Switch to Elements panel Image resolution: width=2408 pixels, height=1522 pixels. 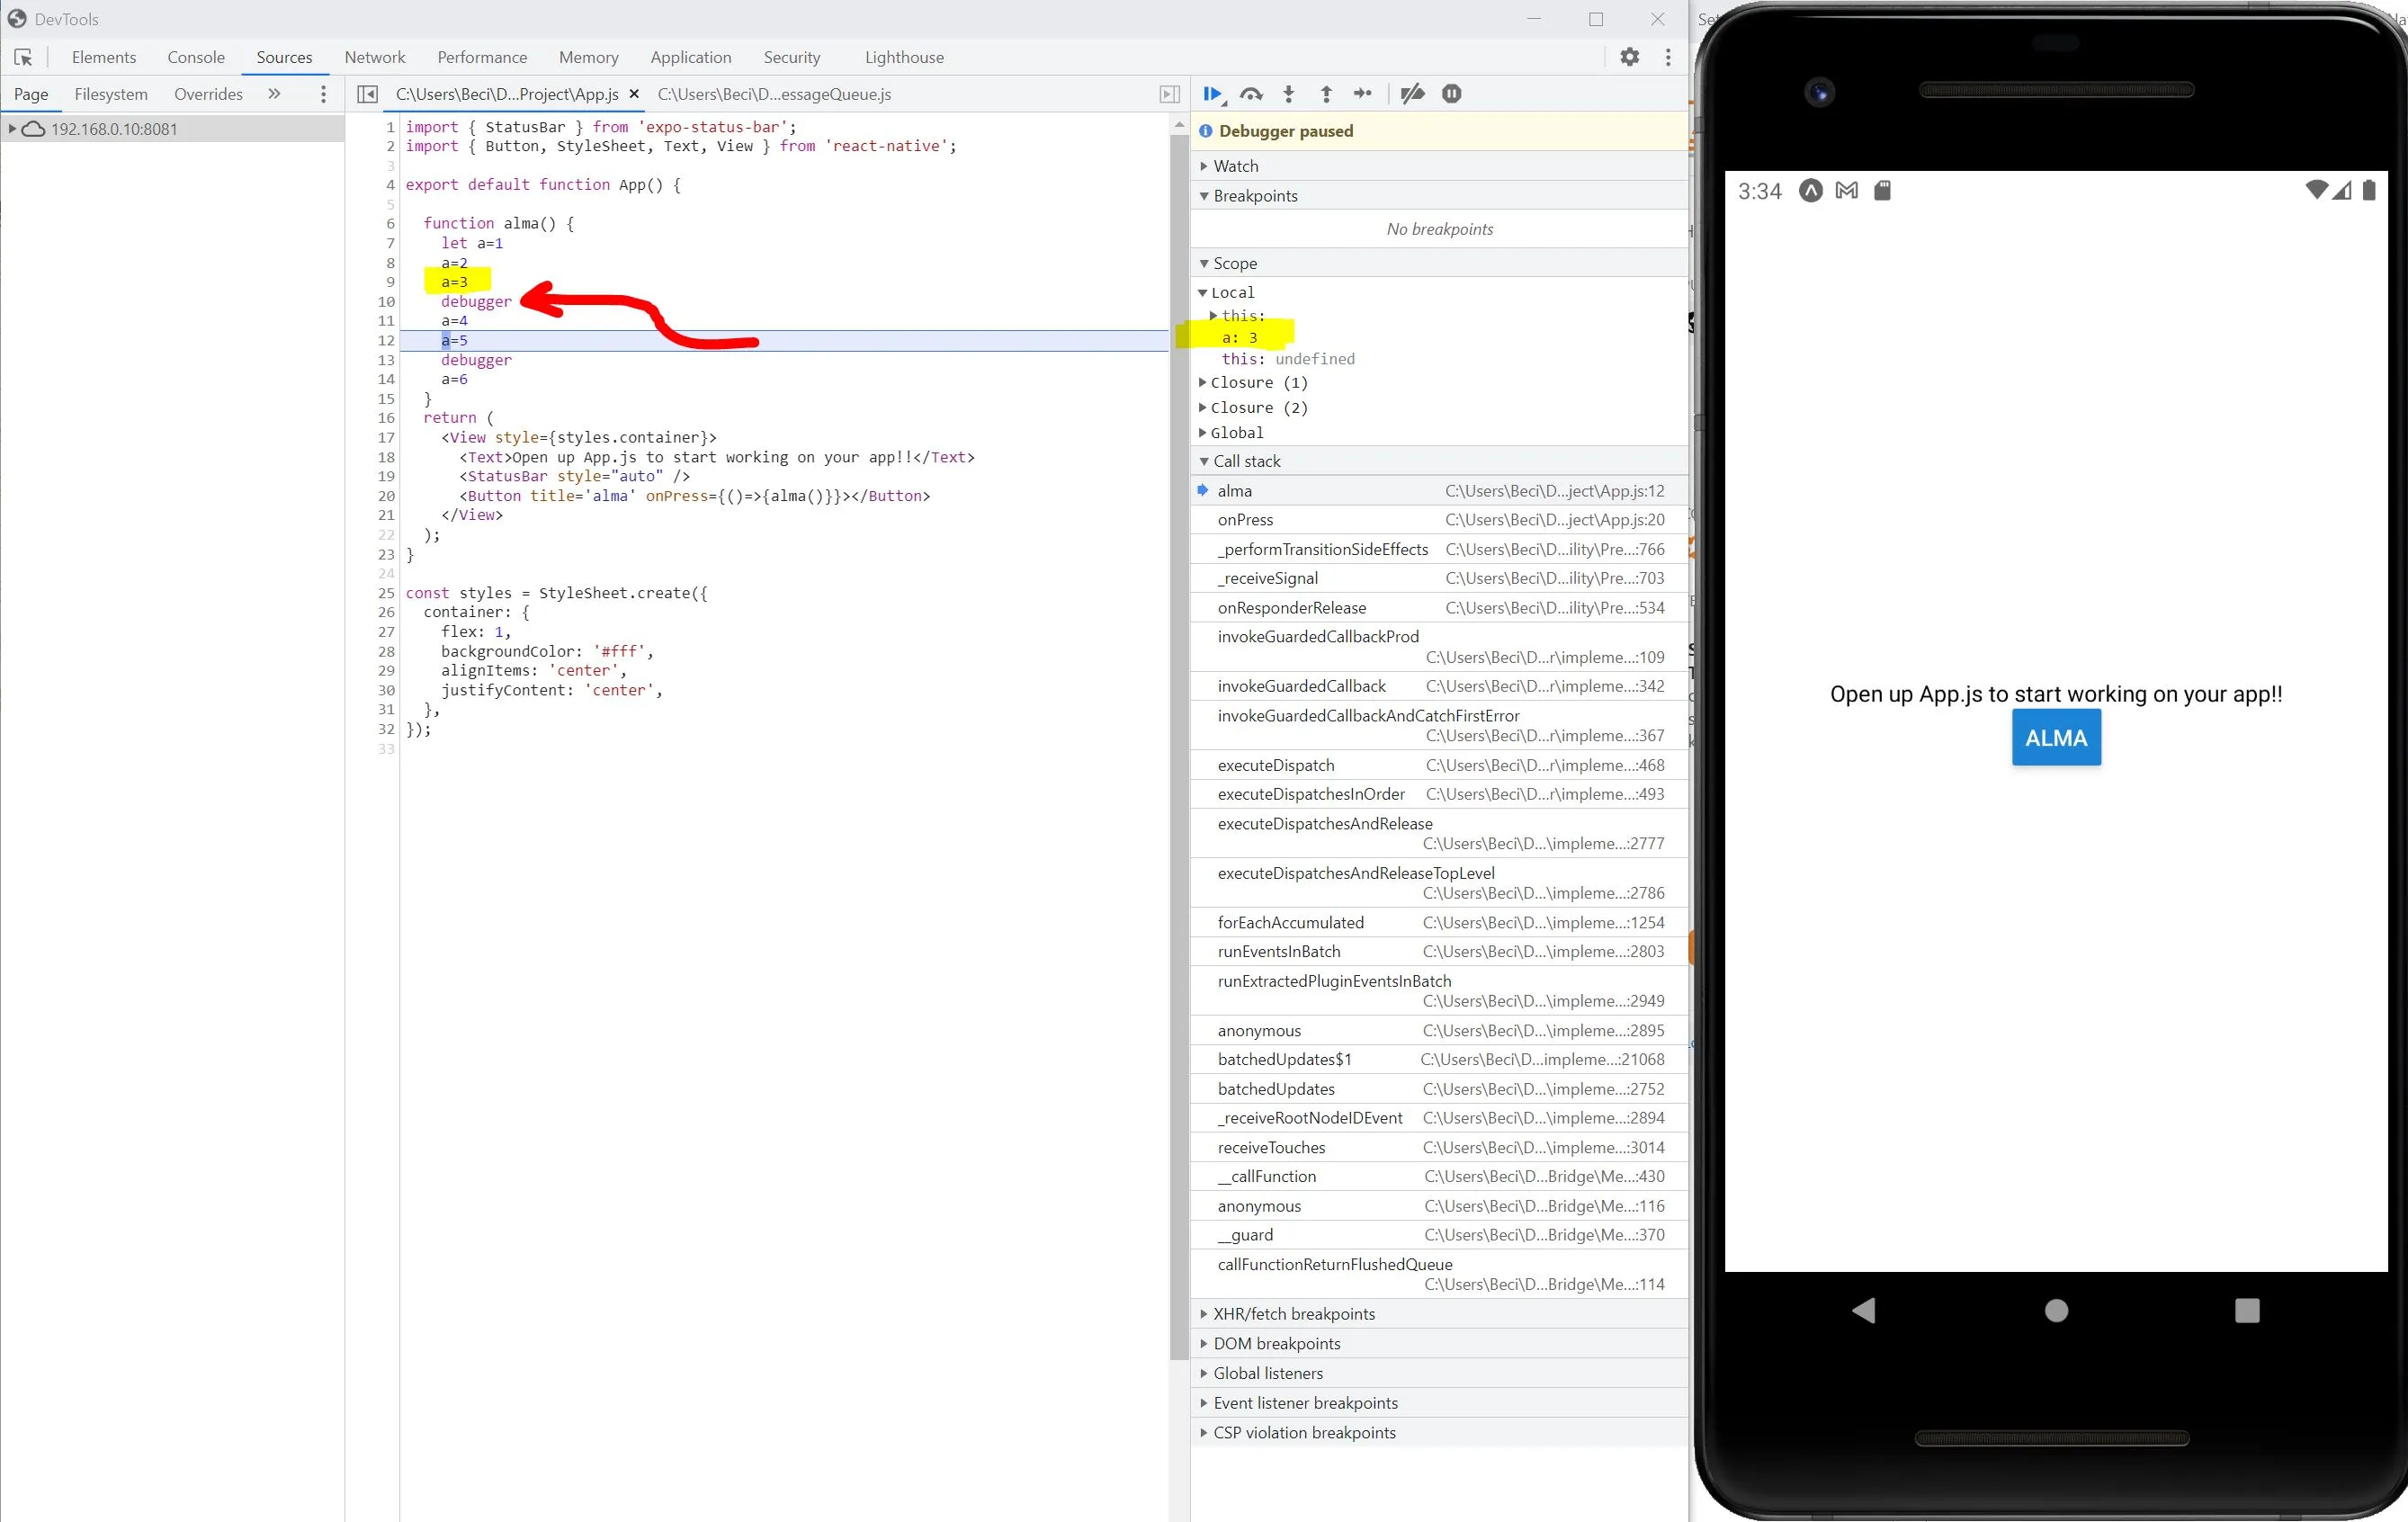click(x=104, y=57)
